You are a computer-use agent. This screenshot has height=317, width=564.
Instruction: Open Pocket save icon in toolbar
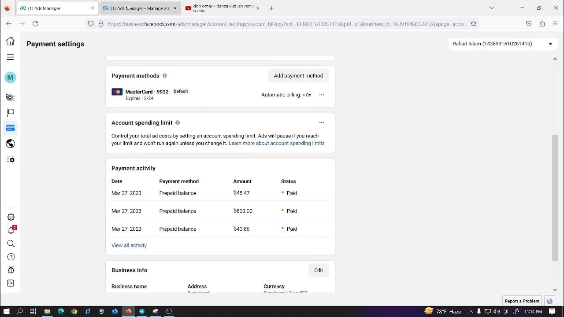point(529,24)
